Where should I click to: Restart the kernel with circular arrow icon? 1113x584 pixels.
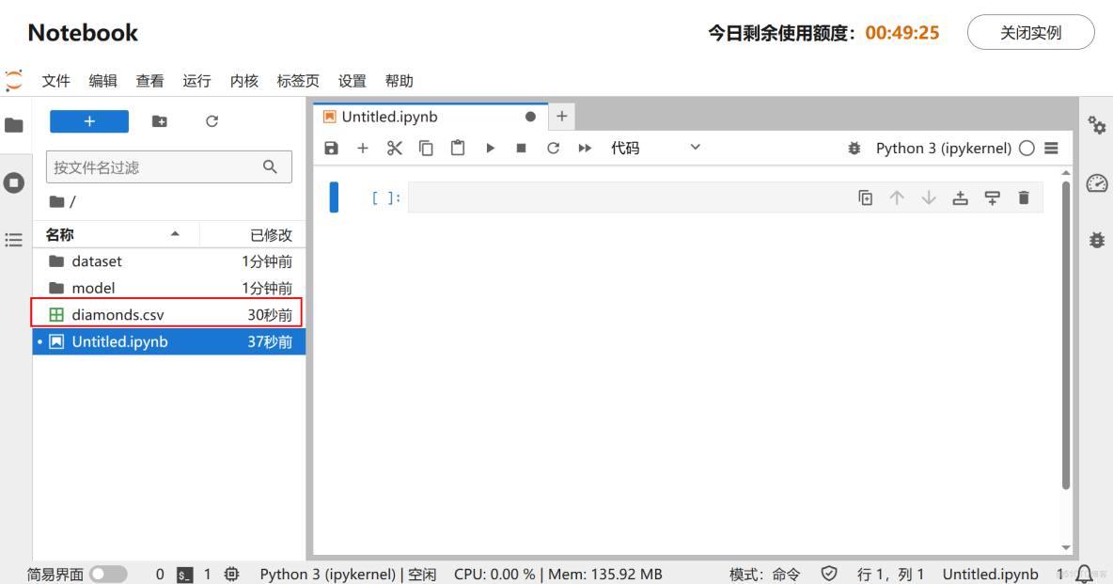[553, 148]
